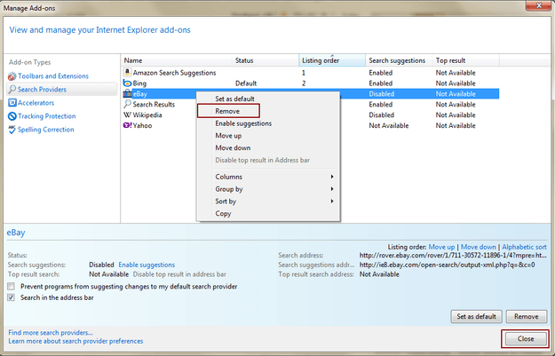Expand the Columns submenu arrow
Viewport: 555px width, 356px height.
332,177
